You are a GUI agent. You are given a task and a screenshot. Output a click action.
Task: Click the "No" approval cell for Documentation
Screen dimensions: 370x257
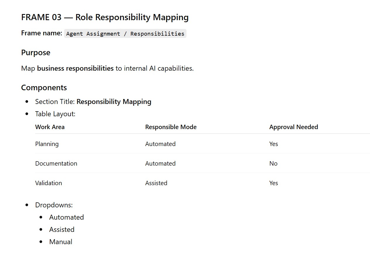(273, 164)
